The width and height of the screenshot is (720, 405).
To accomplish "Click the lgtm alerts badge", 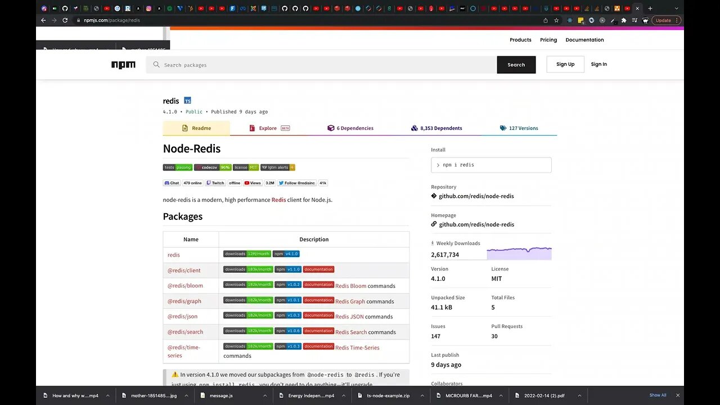I will coord(277,167).
